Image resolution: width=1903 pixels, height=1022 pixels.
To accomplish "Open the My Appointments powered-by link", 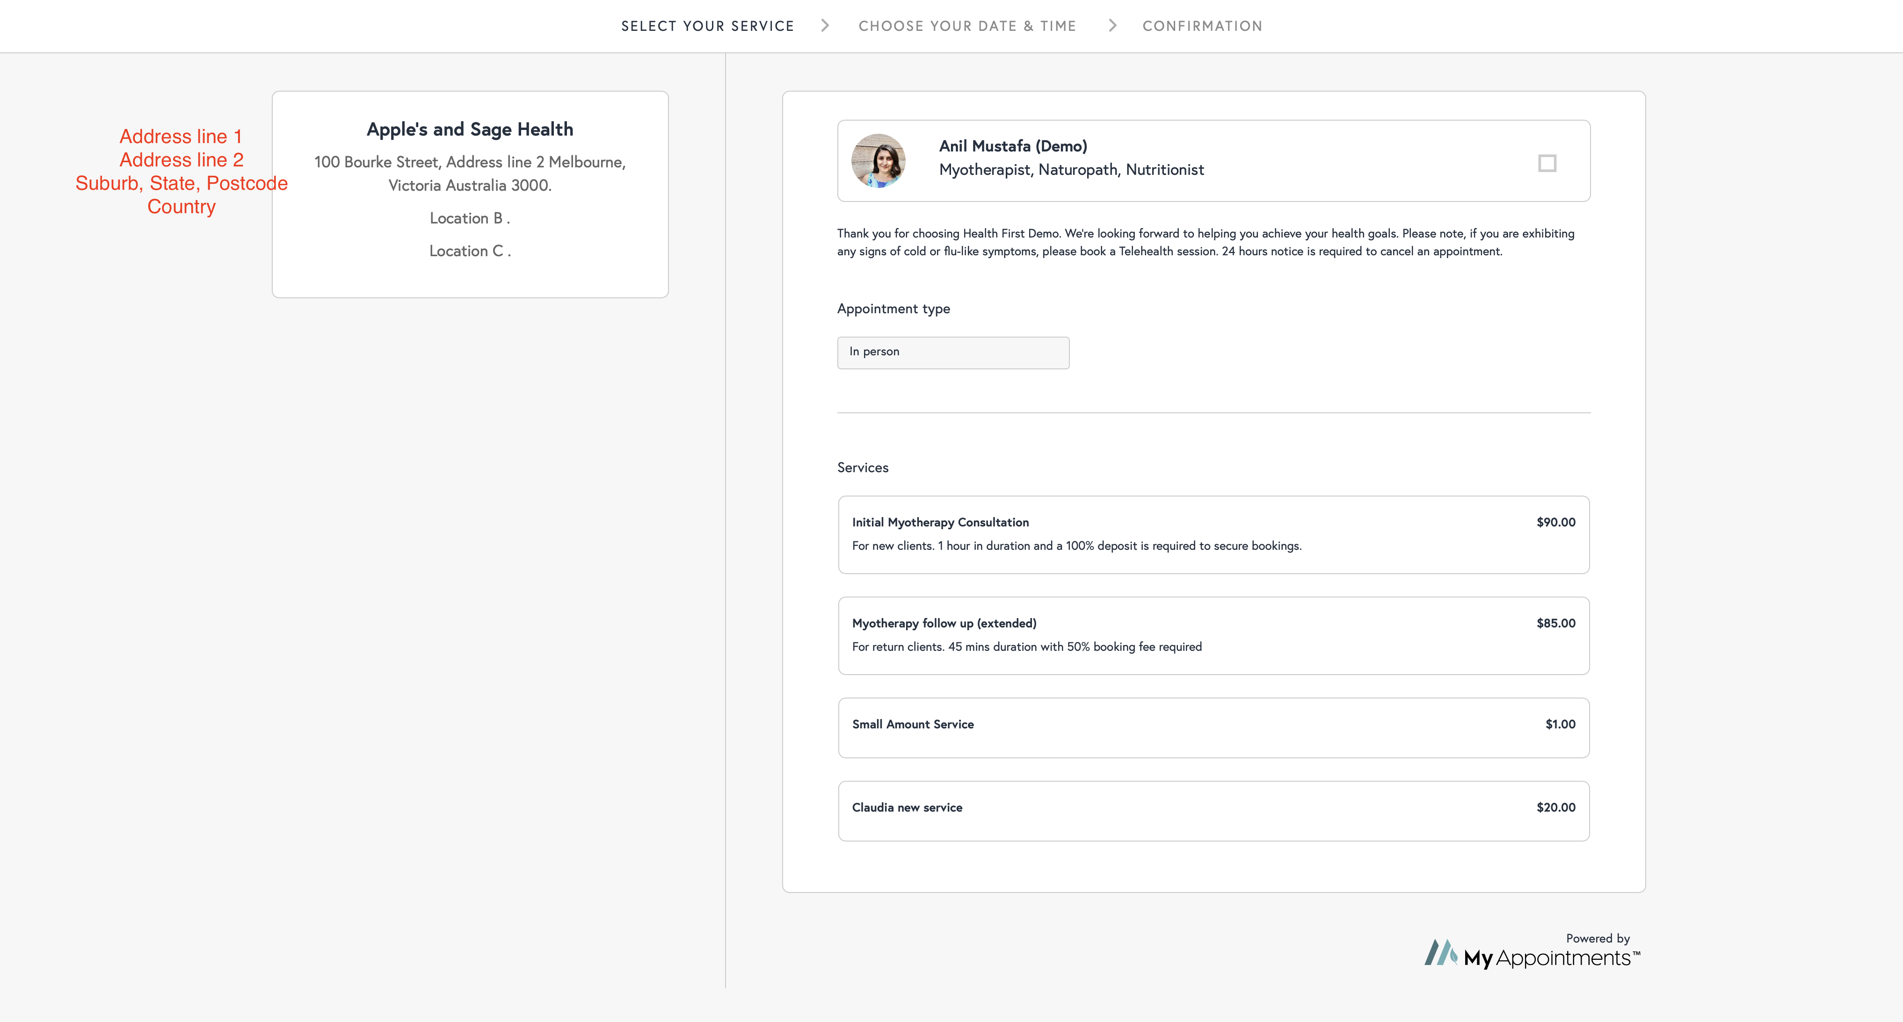I will (x=1551, y=958).
